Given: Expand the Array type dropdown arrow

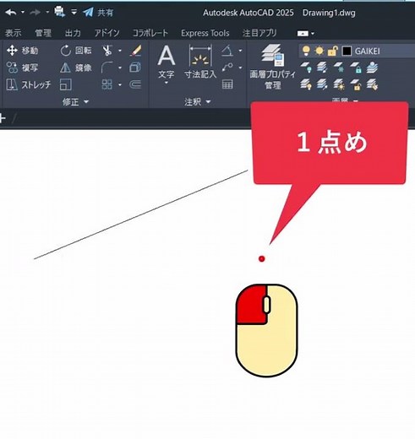Looking at the screenshot, I should pos(120,84).
